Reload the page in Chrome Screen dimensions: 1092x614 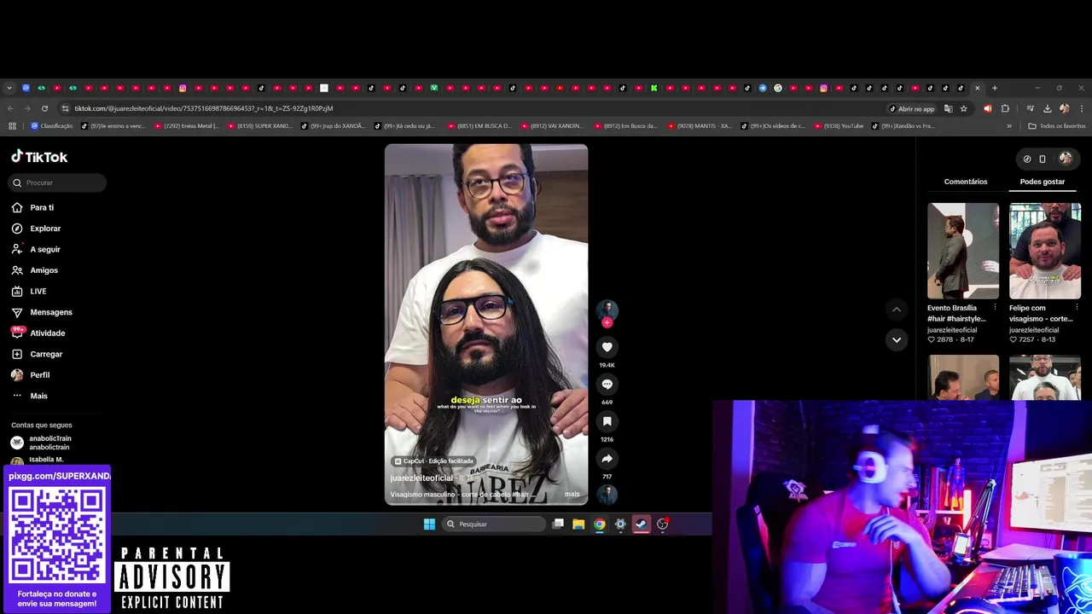click(44, 108)
